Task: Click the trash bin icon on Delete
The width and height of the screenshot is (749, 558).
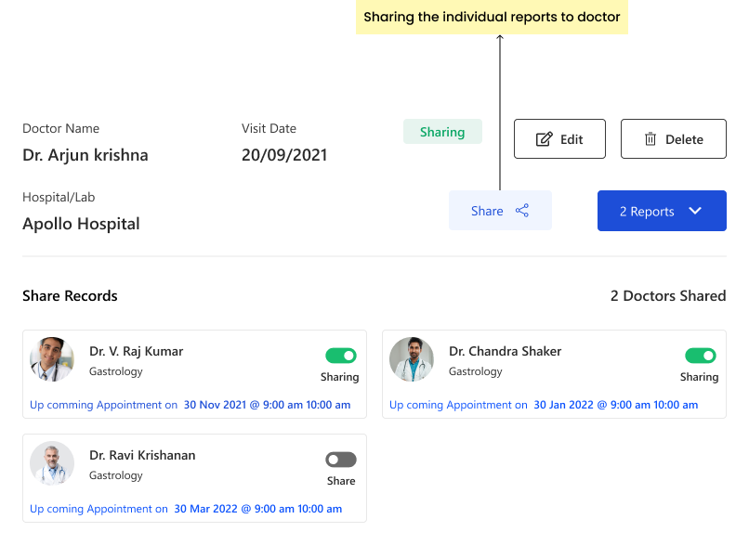Action: (650, 139)
